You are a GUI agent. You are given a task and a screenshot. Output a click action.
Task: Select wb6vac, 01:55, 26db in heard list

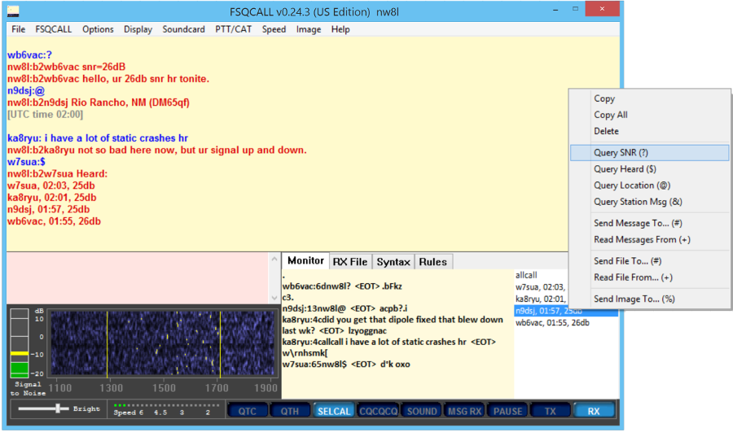point(552,322)
